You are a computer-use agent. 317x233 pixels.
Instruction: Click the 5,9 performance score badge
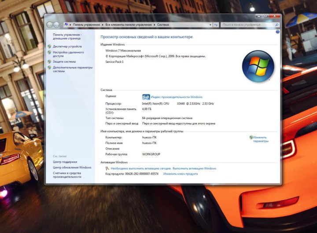(x=146, y=97)
